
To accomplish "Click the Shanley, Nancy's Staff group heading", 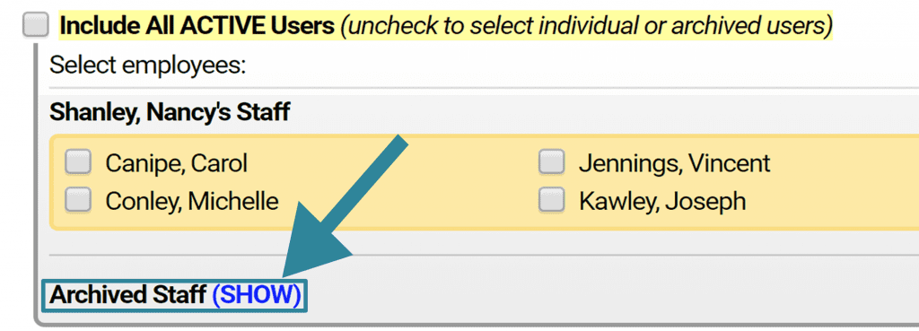I will point(170,111).
